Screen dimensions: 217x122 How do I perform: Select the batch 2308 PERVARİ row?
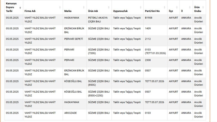click(x=105, y=62)
